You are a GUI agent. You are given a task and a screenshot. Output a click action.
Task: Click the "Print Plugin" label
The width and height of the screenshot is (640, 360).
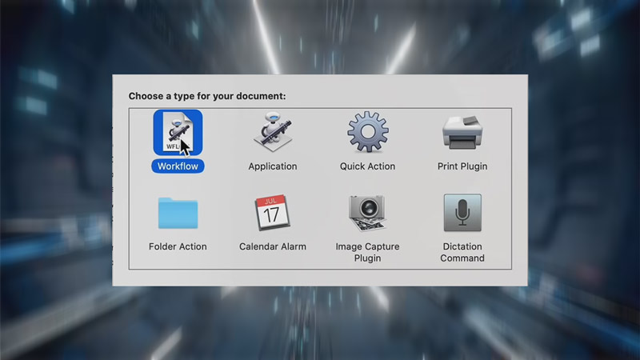click(x=462, y=166)
